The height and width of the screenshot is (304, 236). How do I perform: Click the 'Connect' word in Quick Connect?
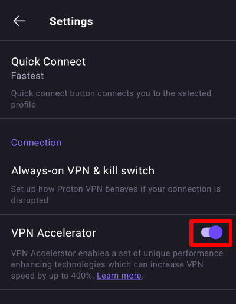pyautogui.click(x=64, y=62)
